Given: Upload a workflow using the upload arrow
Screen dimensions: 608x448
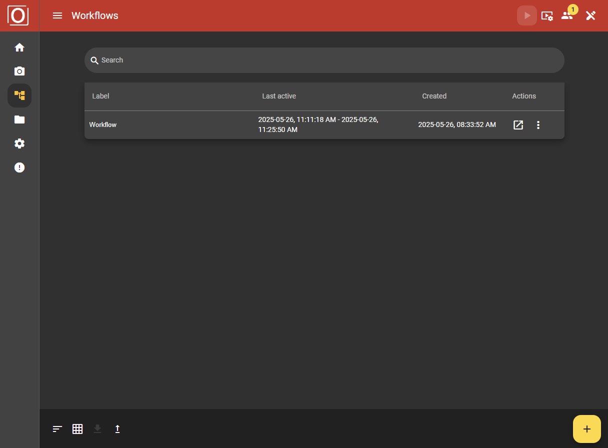Looking at the screenshot, I should [x=117, y=428].
